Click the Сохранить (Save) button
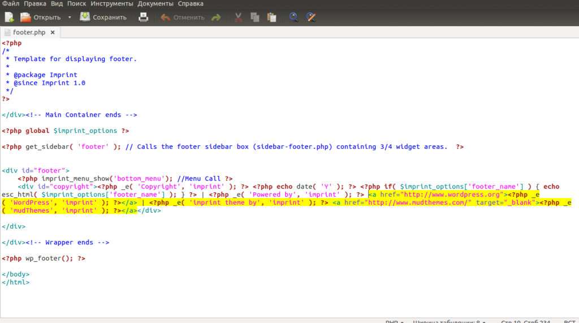 tap(103, 18)
